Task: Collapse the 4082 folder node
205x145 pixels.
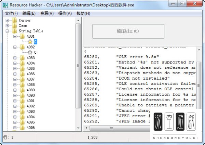Action: point(15,47)
